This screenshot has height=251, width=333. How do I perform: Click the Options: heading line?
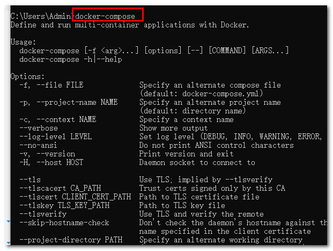coord(27,76)
